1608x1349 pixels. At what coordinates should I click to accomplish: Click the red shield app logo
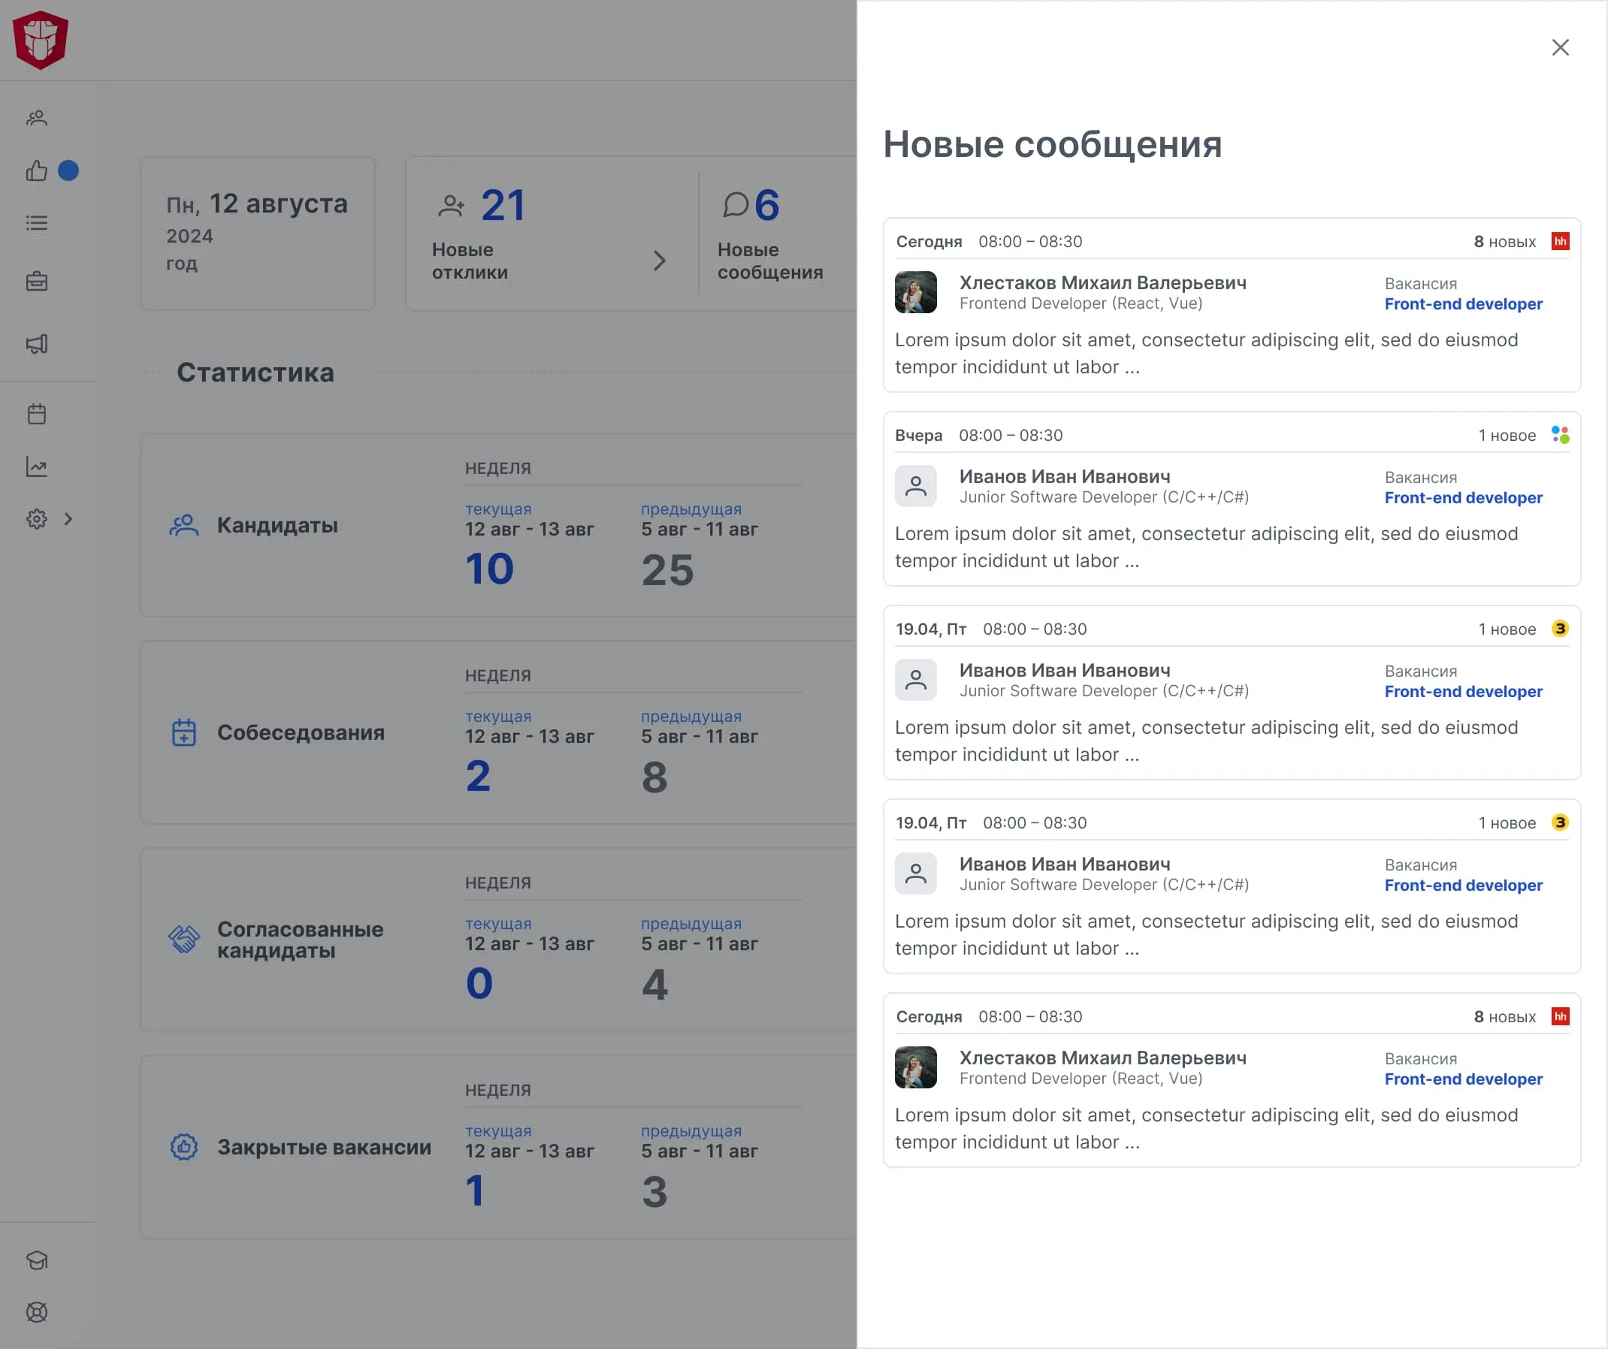[x=41, y=40]
